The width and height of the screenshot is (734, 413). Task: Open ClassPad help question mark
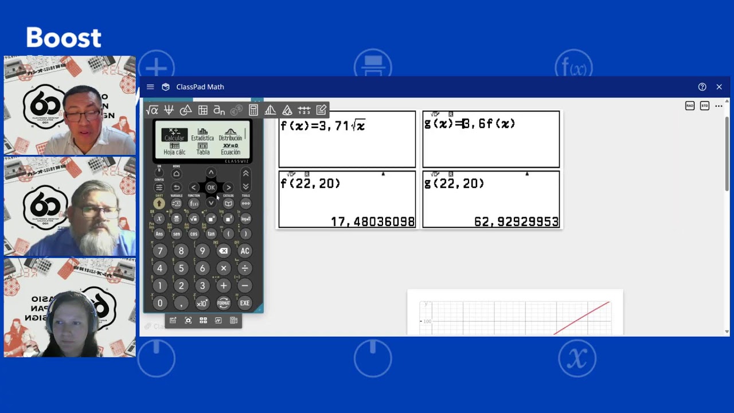(702, 87)
